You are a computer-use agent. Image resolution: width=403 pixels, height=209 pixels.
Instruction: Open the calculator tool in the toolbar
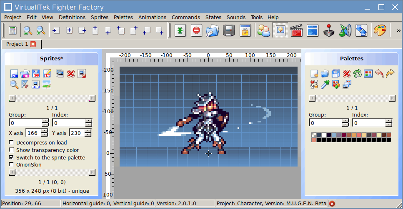[13, 30]
